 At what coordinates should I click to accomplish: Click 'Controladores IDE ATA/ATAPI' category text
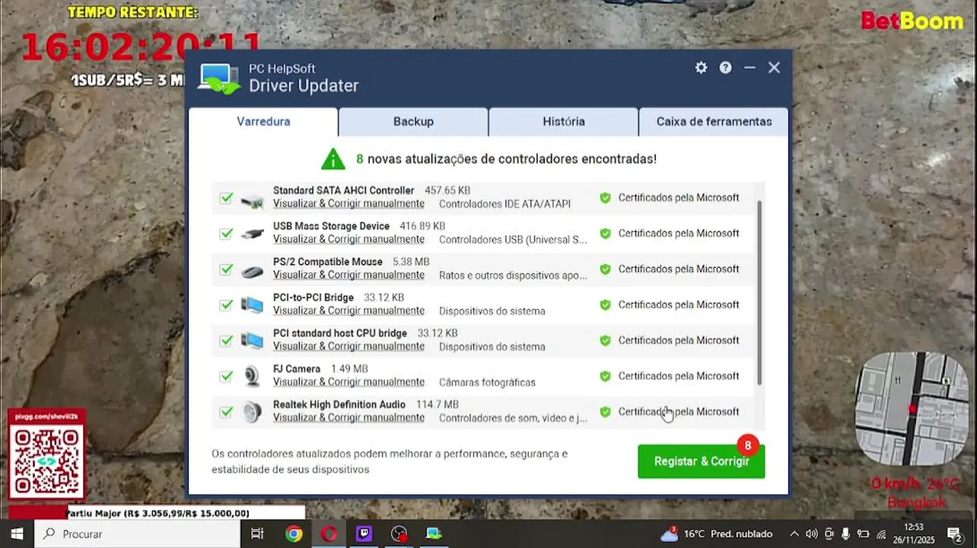(x=504, y=204)
